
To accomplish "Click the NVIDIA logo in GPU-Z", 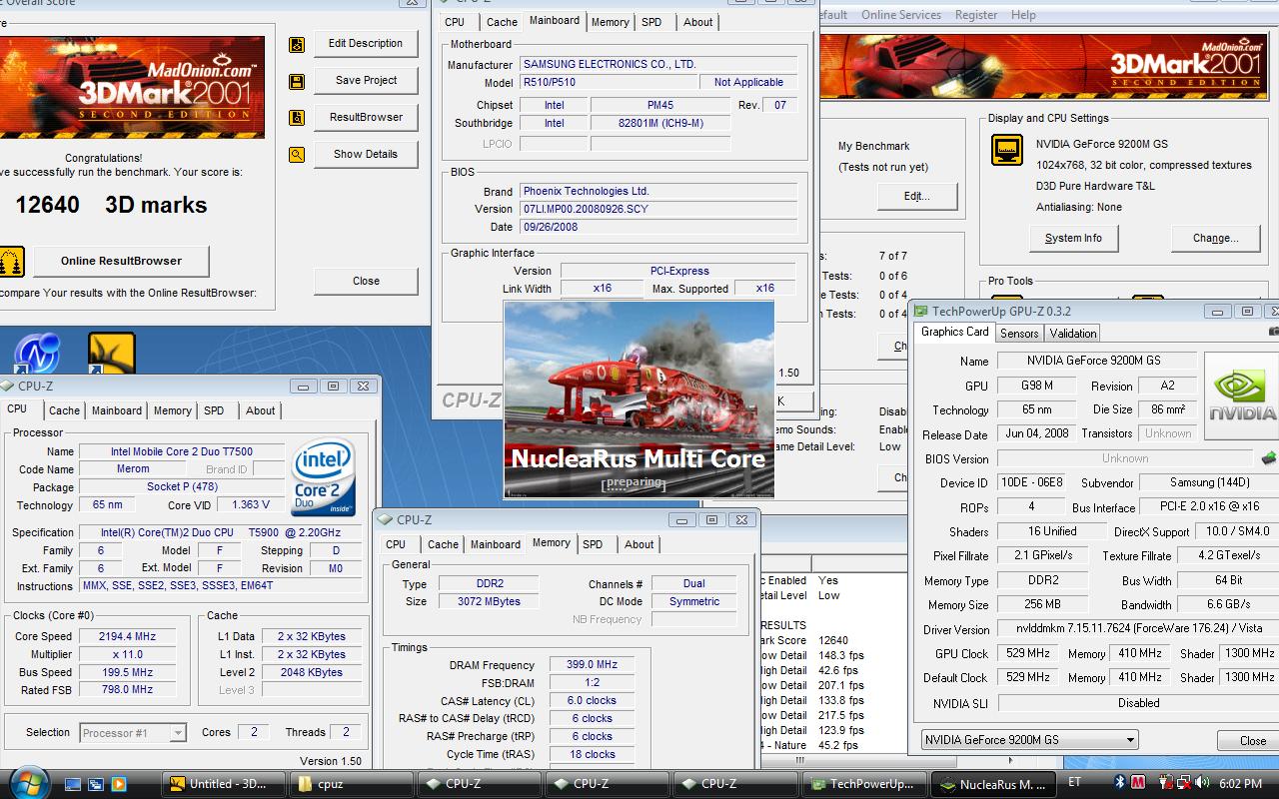I will [1242, 396].
